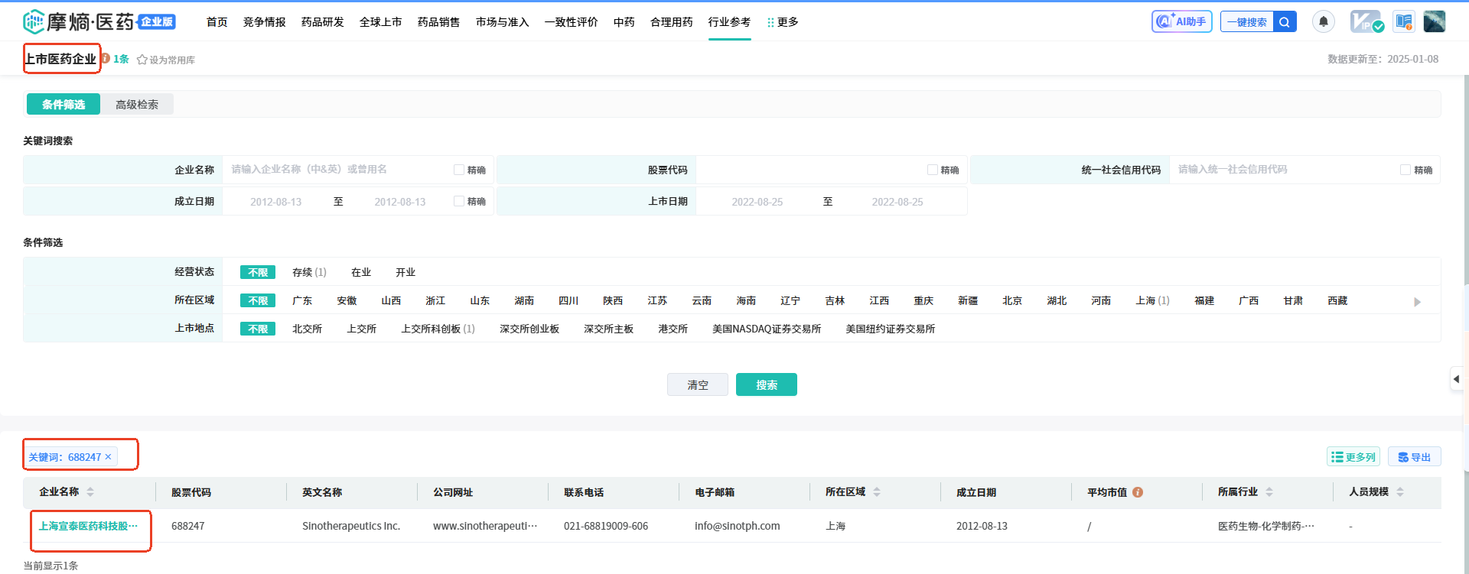Select 不限 in the 所在区域 row
The height and width of the screenshot is (574, 1469).
pos(258,300)
